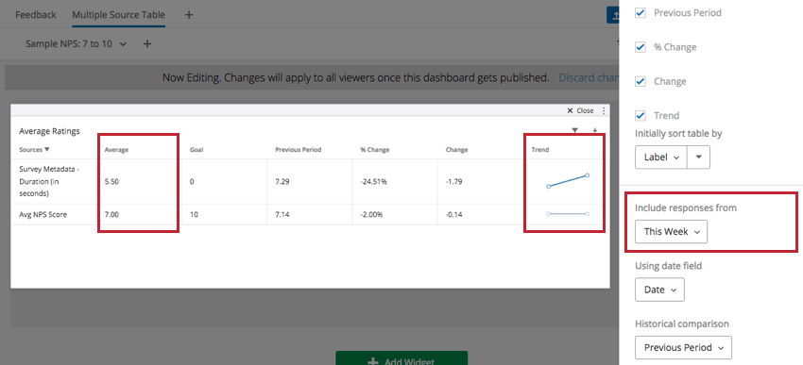Open the Date field dropdown

click(659, 290)
